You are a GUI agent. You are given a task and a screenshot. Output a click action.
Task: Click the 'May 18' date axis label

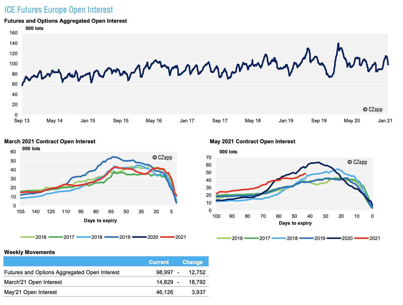(x=253, y=121)
